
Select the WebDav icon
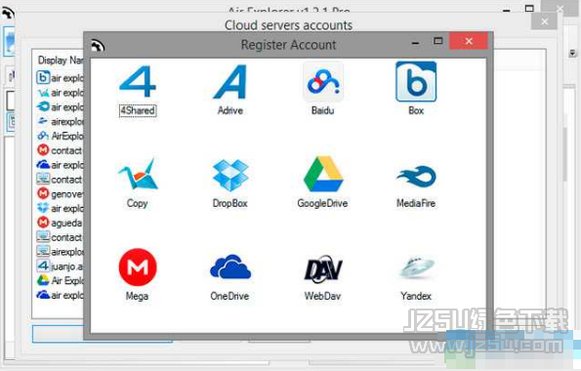coord(323,268)
